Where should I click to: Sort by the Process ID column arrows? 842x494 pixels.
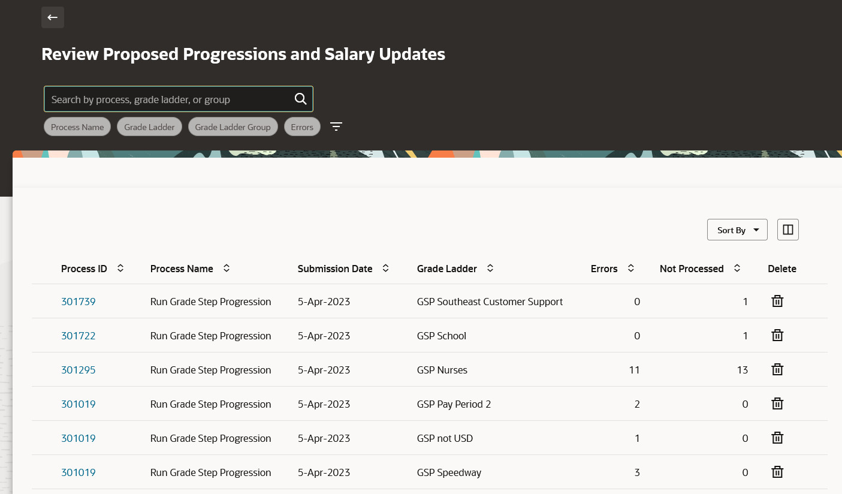(x=120, y=268)
